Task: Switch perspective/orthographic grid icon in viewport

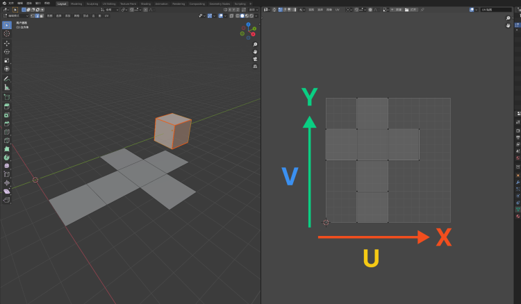Action: tap(255, 67)
